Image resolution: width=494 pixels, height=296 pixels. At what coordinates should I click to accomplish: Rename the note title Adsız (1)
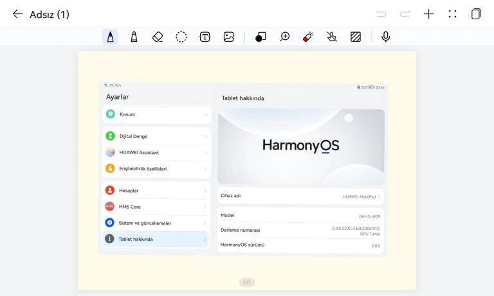point(50,15)
